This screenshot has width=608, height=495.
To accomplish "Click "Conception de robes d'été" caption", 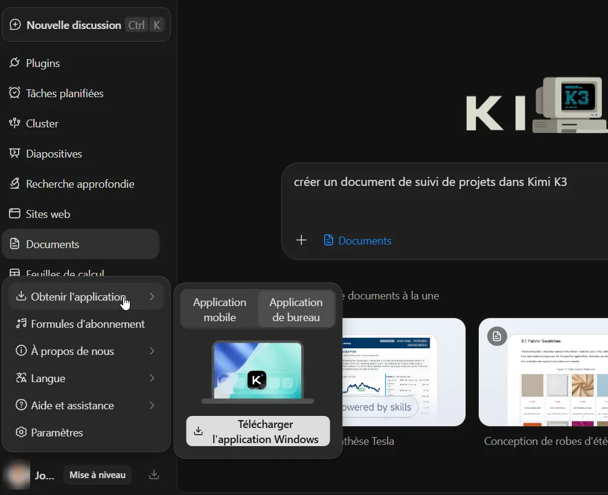I will point(546,441).
